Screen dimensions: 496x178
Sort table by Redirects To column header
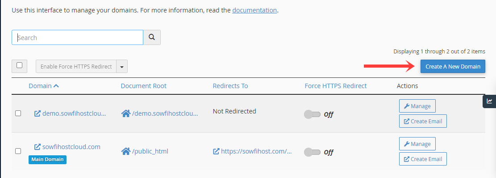tap(230, 86)
